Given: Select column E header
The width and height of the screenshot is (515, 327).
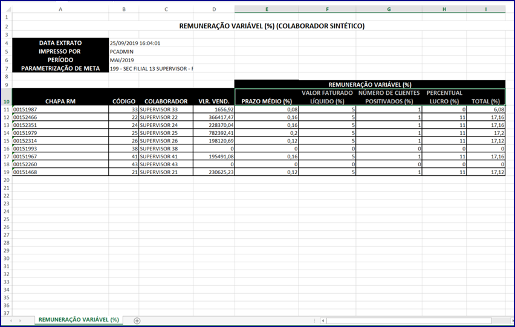Looking at the screenshot, I should tap(267, 9).
